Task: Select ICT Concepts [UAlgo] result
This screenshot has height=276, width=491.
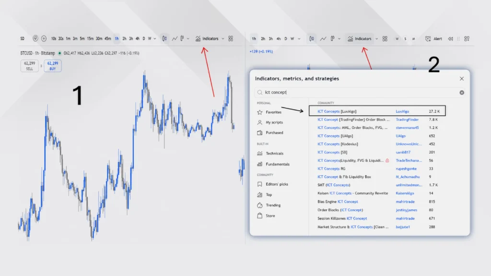Action: tap(335, 136)
